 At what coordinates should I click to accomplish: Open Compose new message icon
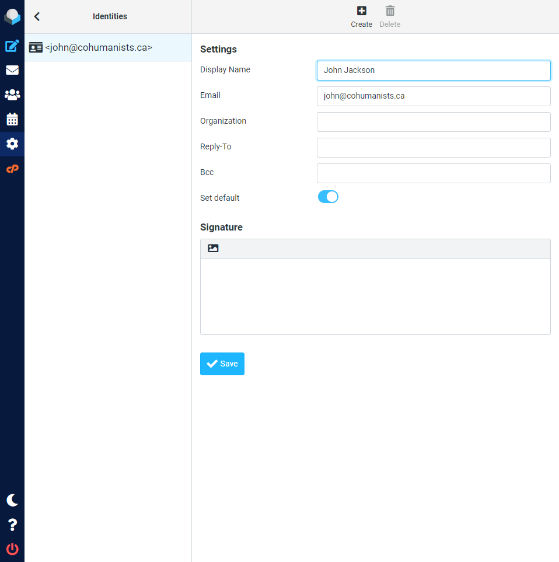[x=12, y=46]
